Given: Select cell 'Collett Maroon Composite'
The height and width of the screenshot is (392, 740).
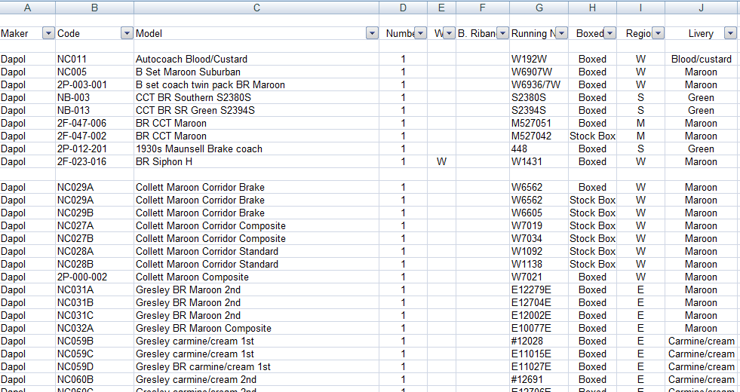Looking at the screenshot, I should pos(256,277).
